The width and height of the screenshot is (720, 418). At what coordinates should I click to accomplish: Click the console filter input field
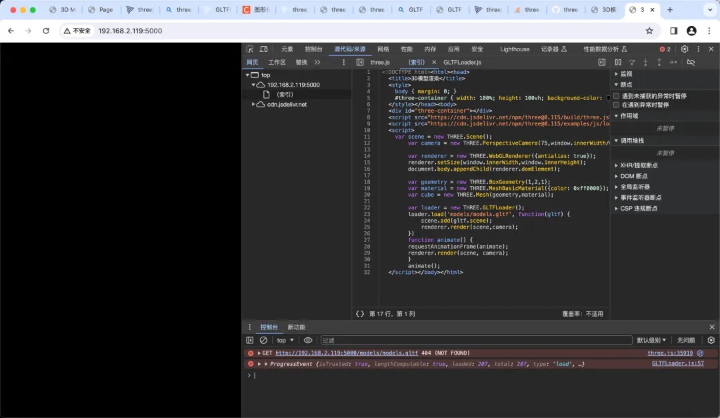coord(476,341)
